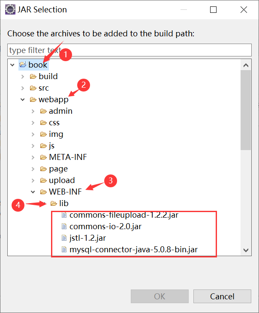Screen dimensions: 259x313
Task: Collapse the WEB-INF folder node
Action: click(33, 192)
